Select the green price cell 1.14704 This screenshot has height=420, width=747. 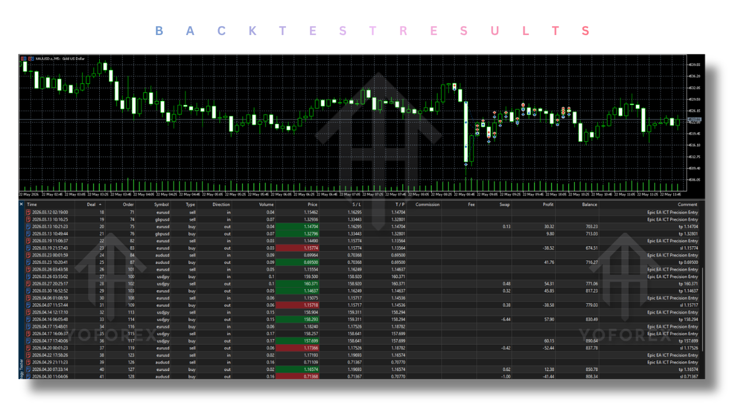pos(299,226)
